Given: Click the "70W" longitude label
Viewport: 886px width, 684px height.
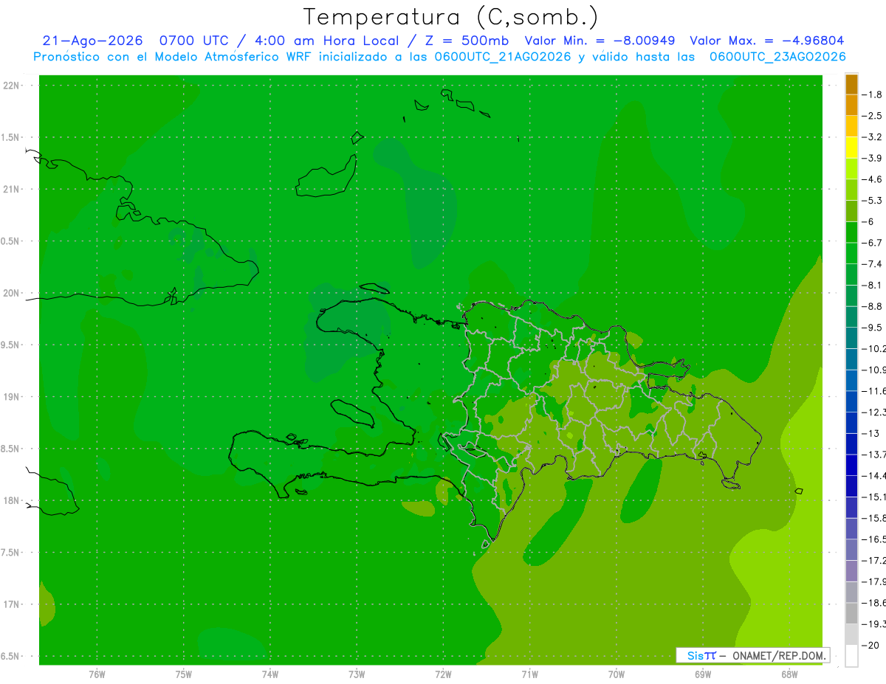Looking at the screenshot, I should pyautogui.click(x=617, y=674).
